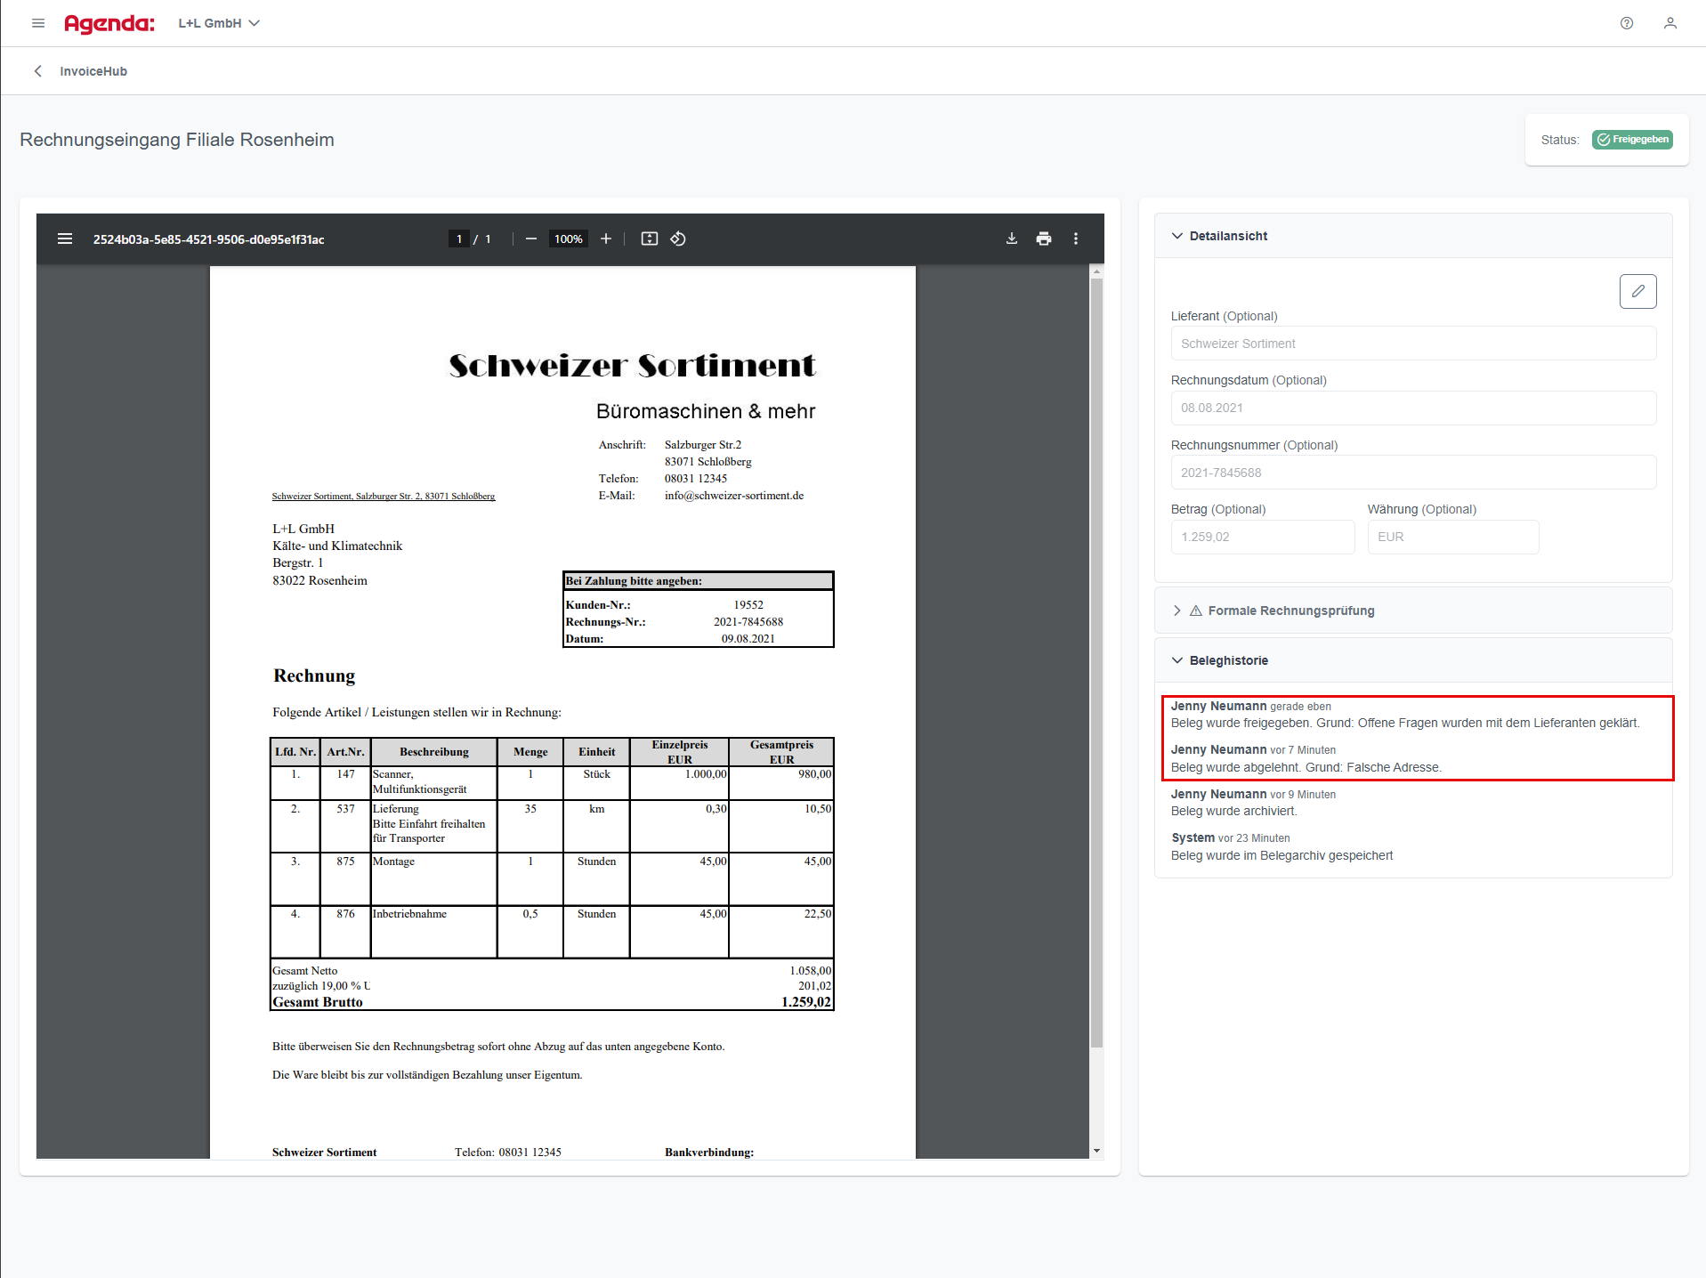The image size is (1706, 1278).
Task: Click the 100% zoom level field
Action: [569, 239]
